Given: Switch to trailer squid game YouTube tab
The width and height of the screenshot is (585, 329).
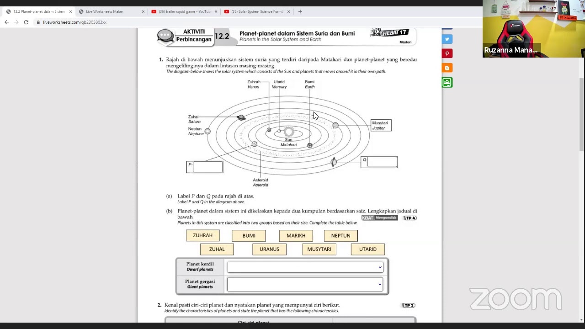Looking at the screenshot, I should [x=184, y=11].
